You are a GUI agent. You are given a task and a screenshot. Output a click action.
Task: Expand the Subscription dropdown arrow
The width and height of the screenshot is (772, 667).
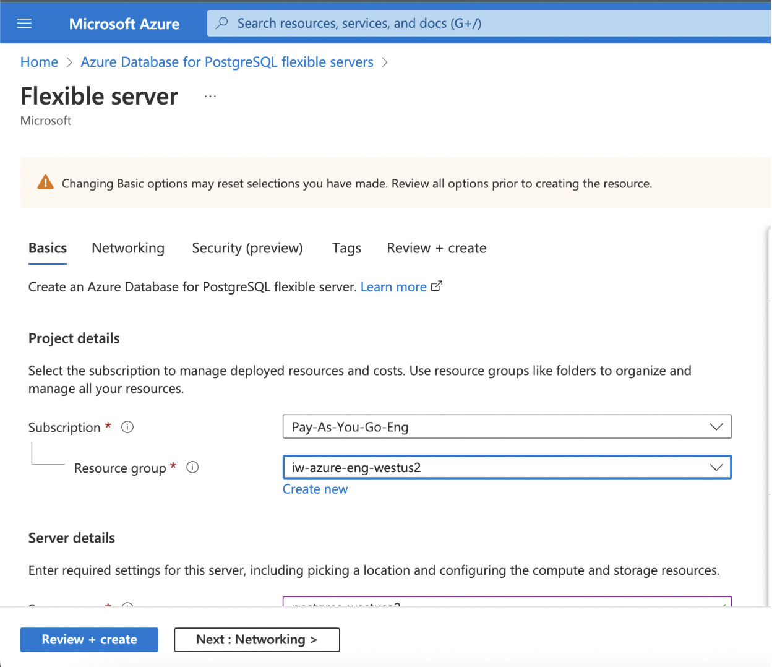[x=716, y=427]
